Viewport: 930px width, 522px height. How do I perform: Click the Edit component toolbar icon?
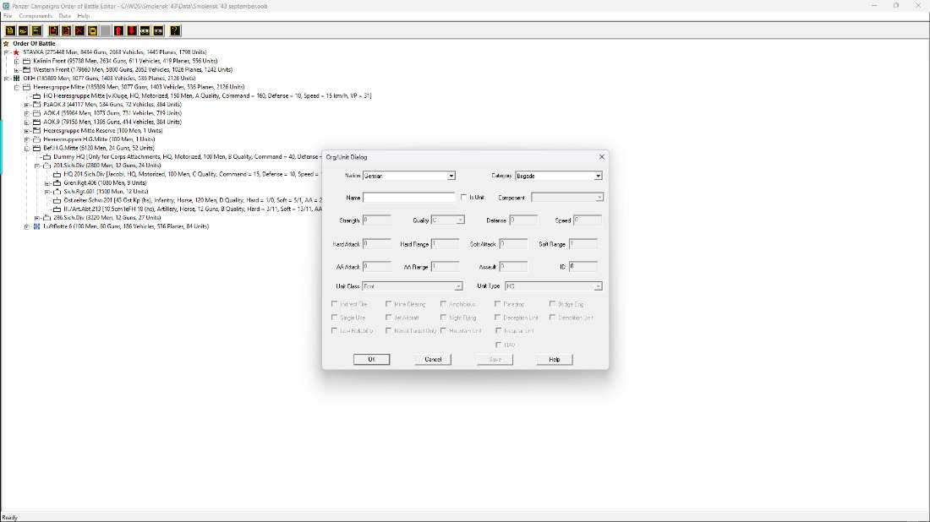point(67,30)
